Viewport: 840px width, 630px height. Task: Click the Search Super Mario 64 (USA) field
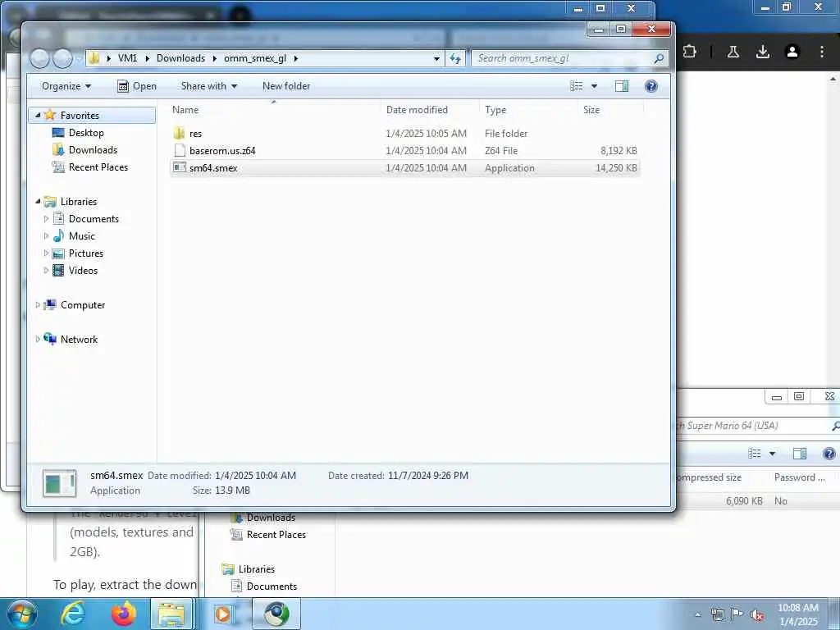(756, 426)
